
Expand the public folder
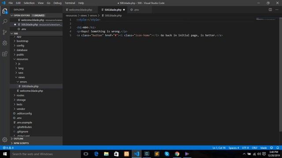point(20,54)
